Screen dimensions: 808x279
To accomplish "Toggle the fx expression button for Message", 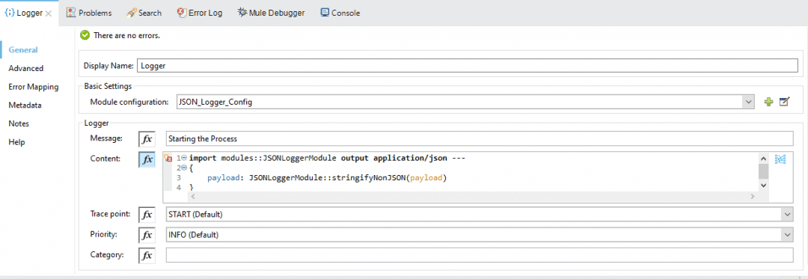I will click(x=147, y=139).
